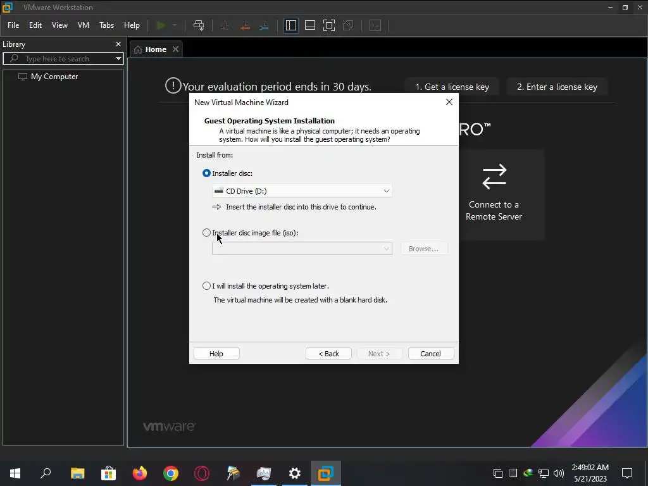This screenshot has height=486, width=648.
Task: Click the paint-bucket app taskbar icon
Action: click(x=233, y=473)
